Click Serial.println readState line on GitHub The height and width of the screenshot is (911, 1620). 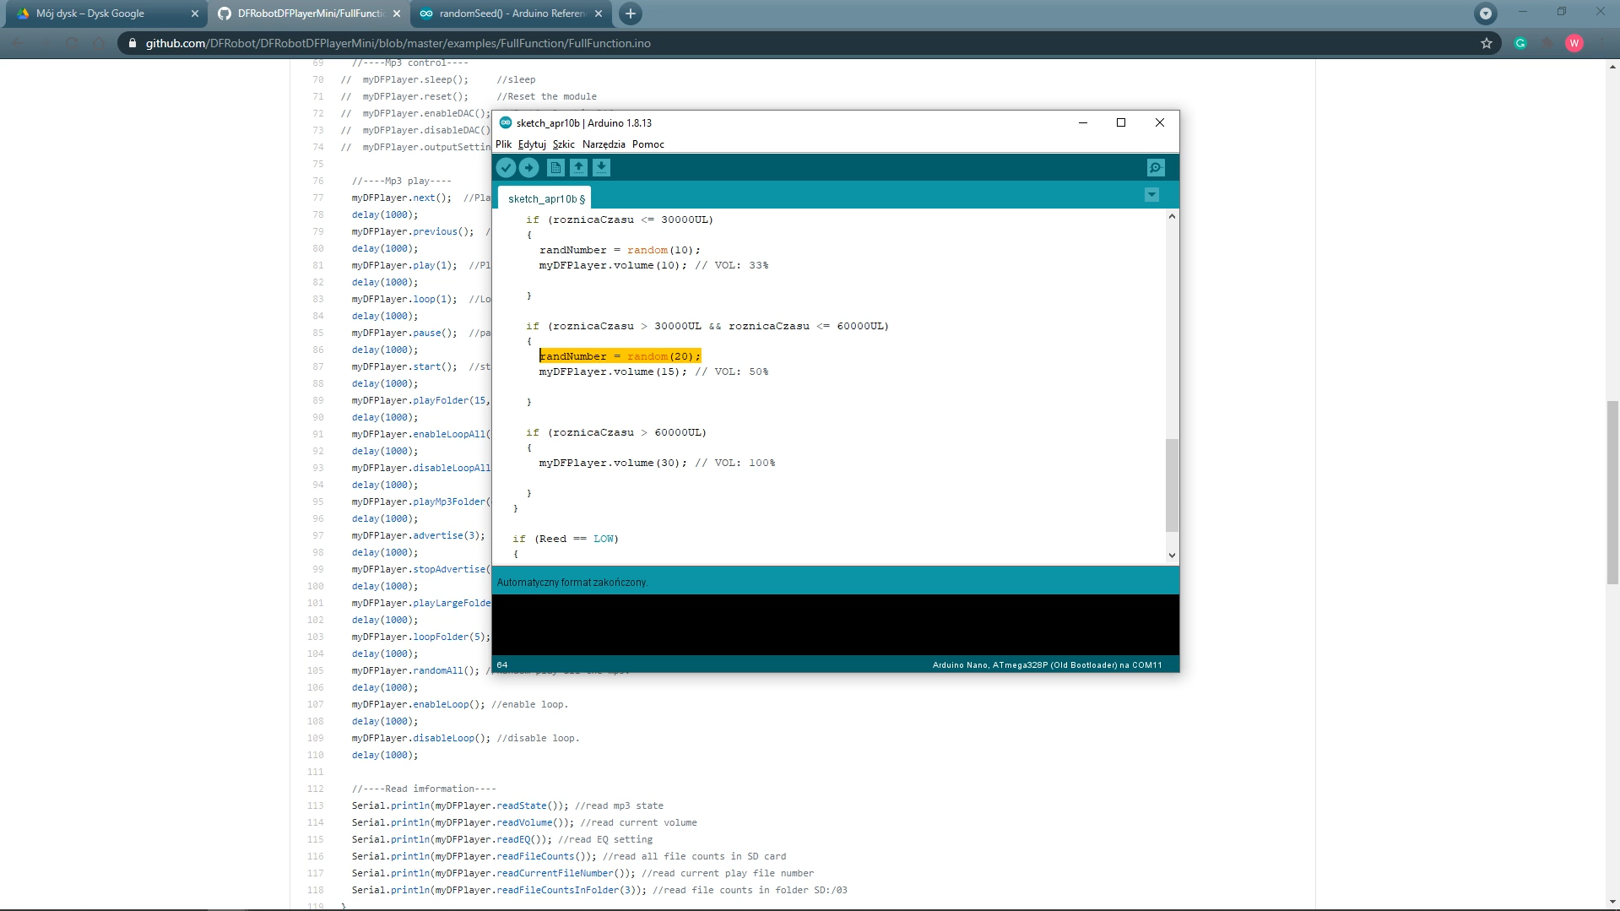pyautogui.click(x=507, y=805)
